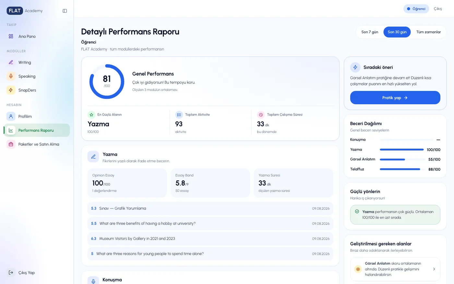Click Çıkış Yap text in sidebar
454x284 pixels.
click(x=27, y=273)
